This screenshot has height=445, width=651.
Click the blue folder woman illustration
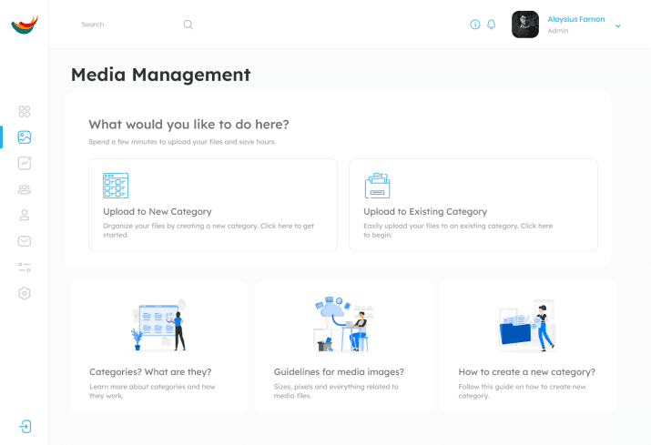pos(526,326)
